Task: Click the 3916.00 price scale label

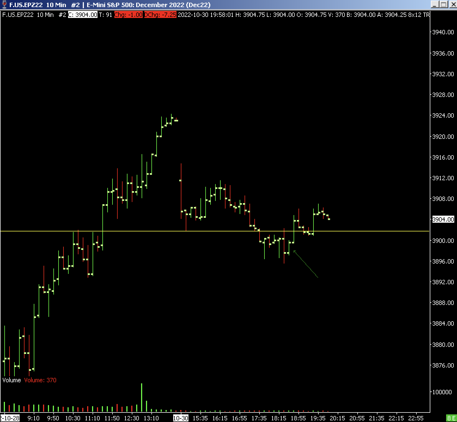Action: pyautogui.click(x=443, y=157)
